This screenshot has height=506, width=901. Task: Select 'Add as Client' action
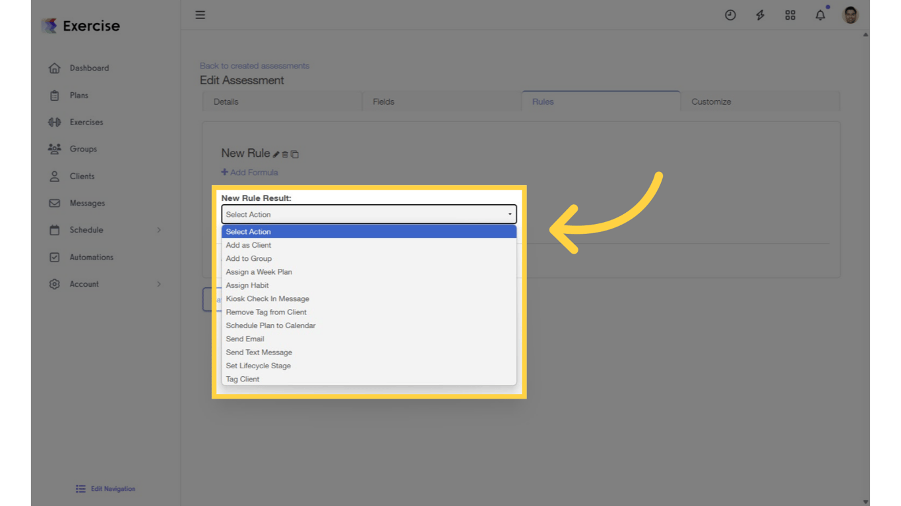(x=249, y=244)
